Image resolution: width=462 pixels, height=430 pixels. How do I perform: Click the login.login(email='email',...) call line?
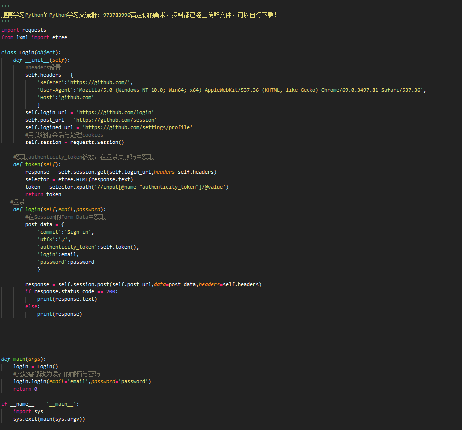tap(82, 381)
